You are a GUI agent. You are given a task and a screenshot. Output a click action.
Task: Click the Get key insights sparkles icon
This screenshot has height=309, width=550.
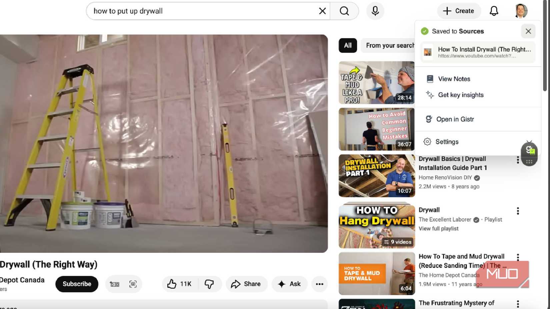pos(429,95)
